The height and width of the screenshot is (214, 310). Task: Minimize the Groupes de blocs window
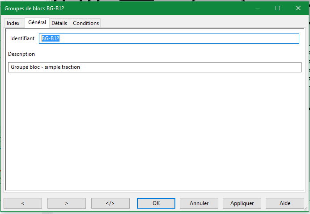(x=257, y=8)
